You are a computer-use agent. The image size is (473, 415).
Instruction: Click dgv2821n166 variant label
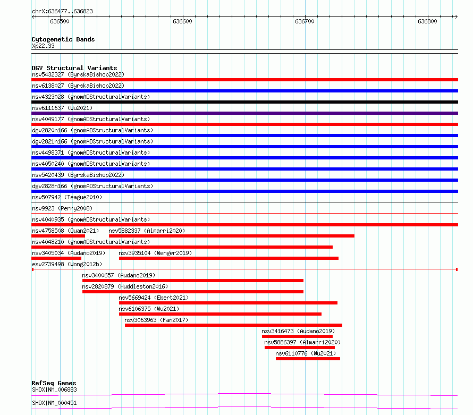click(92, 141)
